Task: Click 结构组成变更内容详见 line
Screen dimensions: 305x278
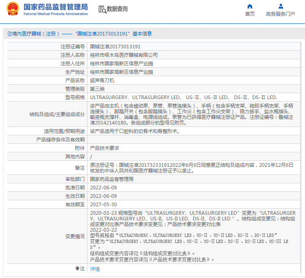Action: click(142, 253)
